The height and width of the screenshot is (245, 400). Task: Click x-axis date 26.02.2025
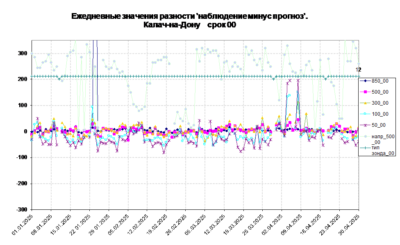pyautogui.click(x=176, y=224)
